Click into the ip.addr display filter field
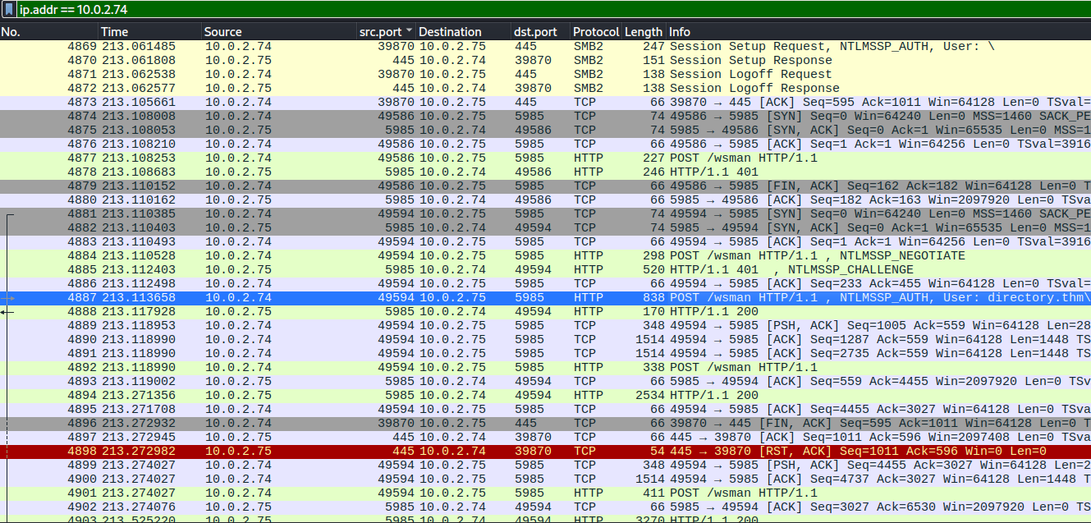Screen dimensions: 1091x523 493,10
